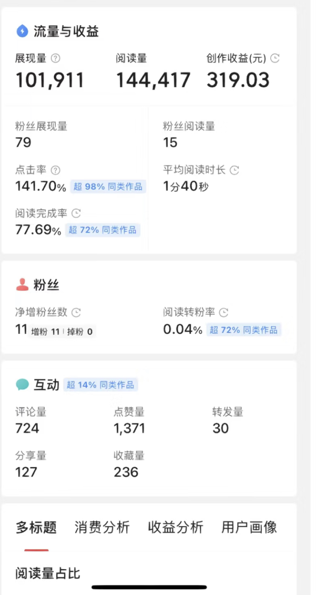The image size is (317, 595).
Task: Open the 用户画像 tab
Action: [x=249, y=527]
